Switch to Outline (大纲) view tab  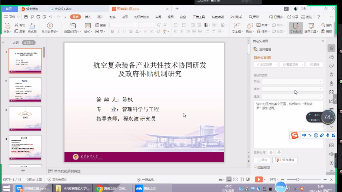pos(16,43)
